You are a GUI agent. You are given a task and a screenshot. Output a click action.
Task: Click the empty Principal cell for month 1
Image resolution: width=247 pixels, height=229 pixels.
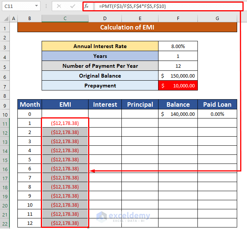[140, 123]
